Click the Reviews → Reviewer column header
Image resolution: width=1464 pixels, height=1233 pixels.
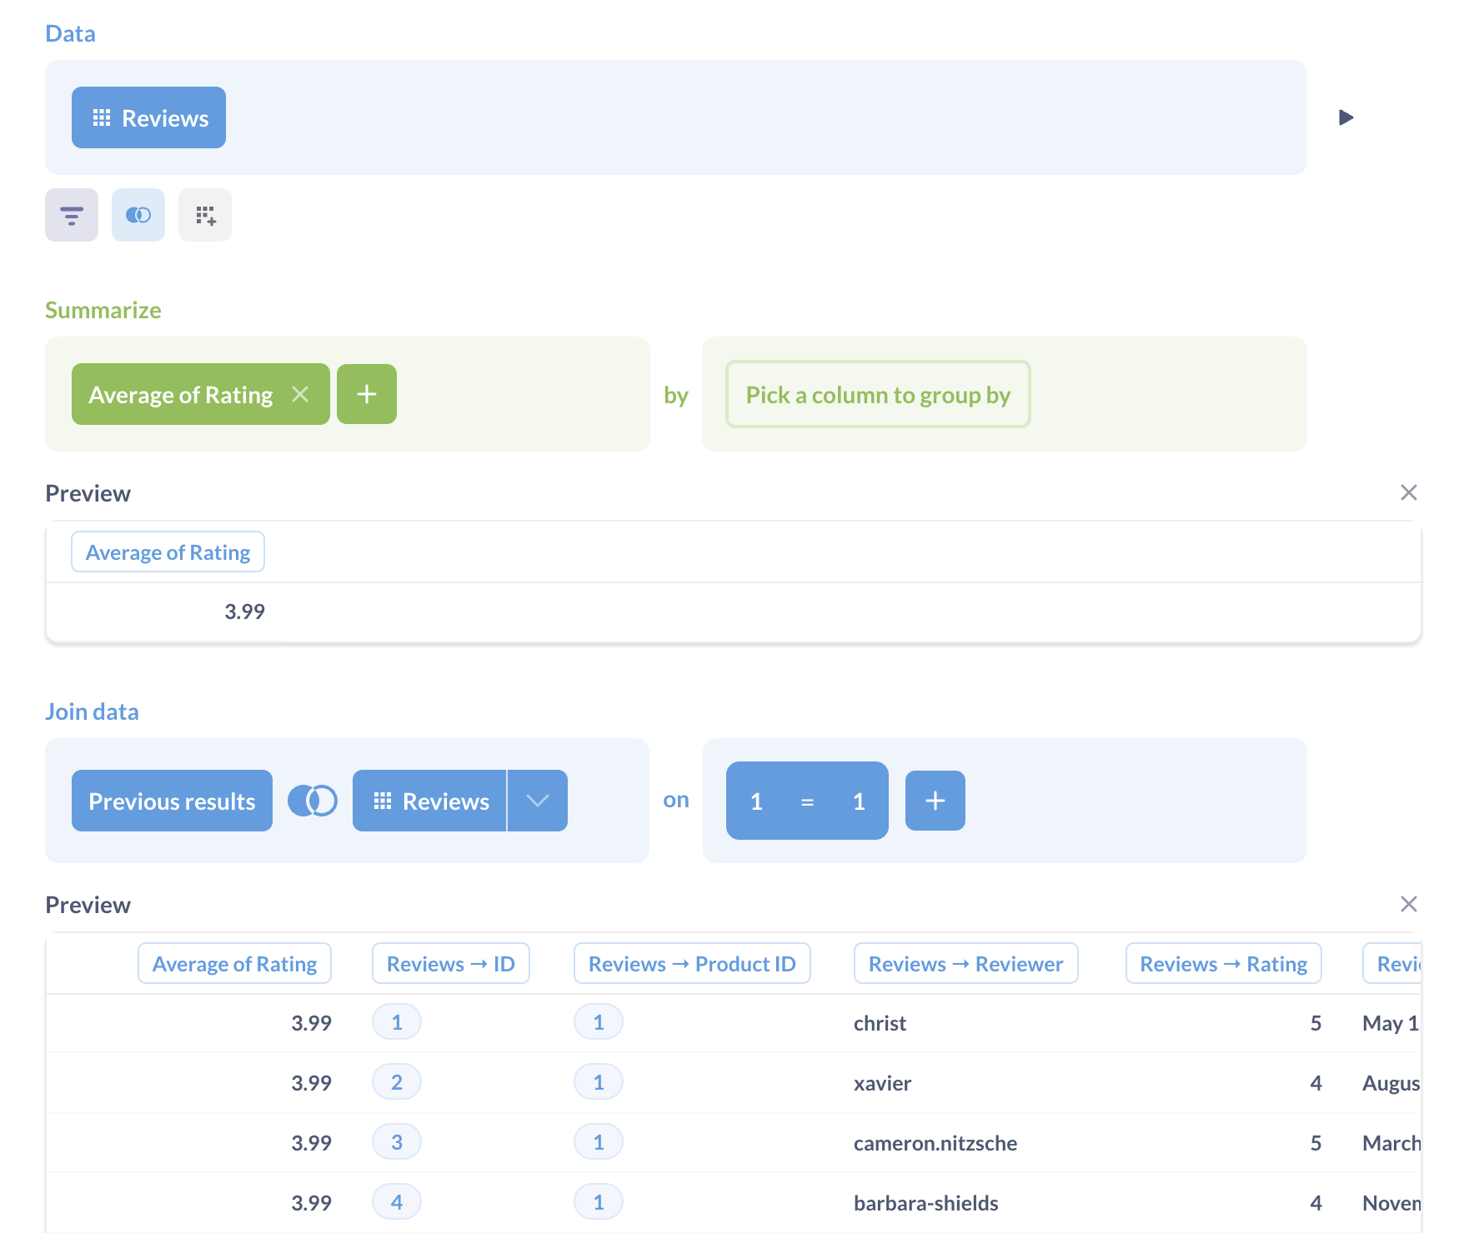(x=965, y=964)
